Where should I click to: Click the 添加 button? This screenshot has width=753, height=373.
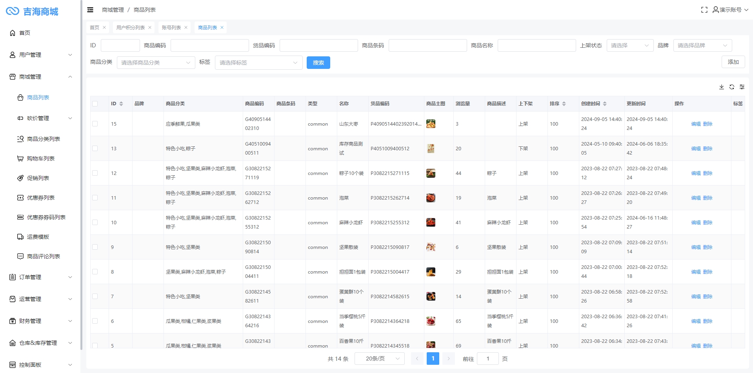click(x=733, y=62)
